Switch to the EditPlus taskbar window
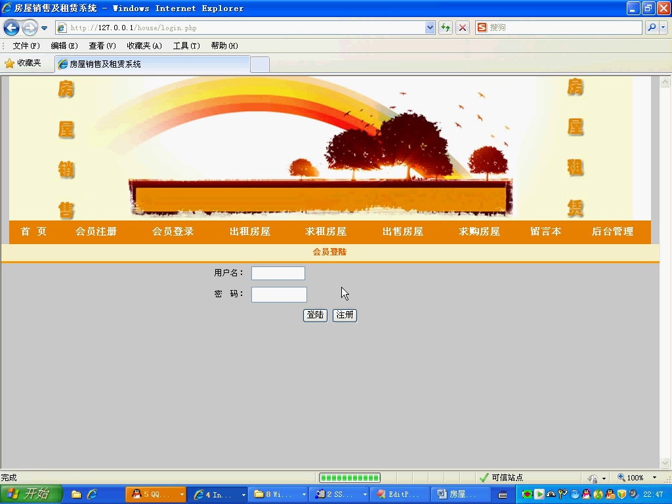672x504 pixels. tap(401, 495)
